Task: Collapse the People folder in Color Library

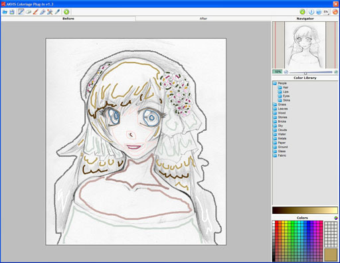Action: point(280,83)
